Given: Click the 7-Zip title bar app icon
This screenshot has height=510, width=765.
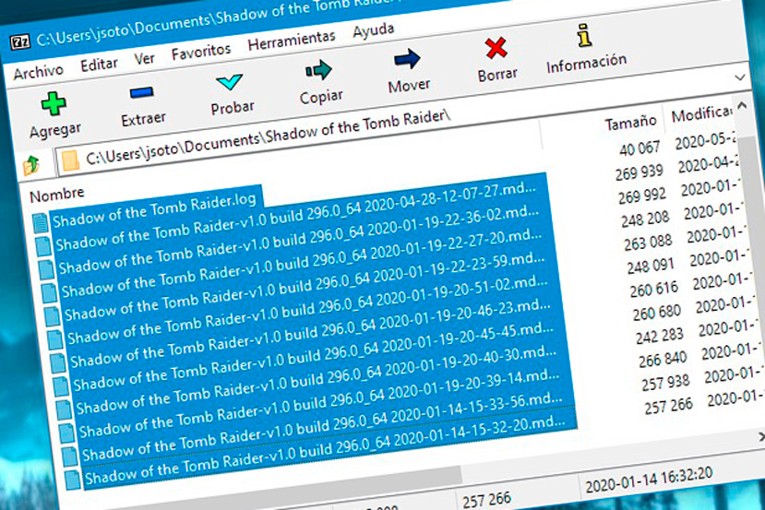Looking at the screenshot, I should pyautogui.click(x=19, y=42).
